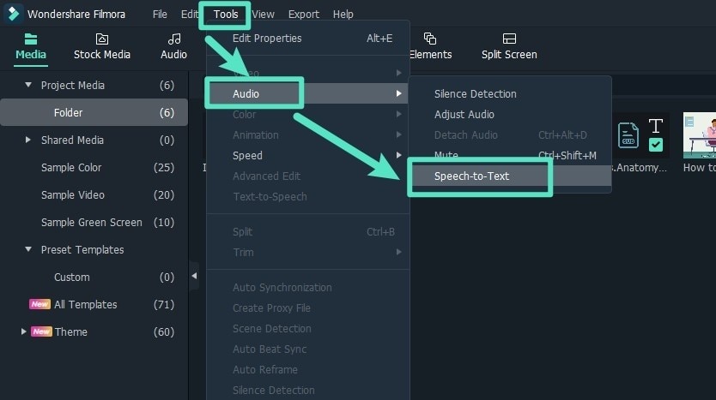Viewport: 716px width, 400px height.
Task: Expand the Shared Media group
Action: 28,140
